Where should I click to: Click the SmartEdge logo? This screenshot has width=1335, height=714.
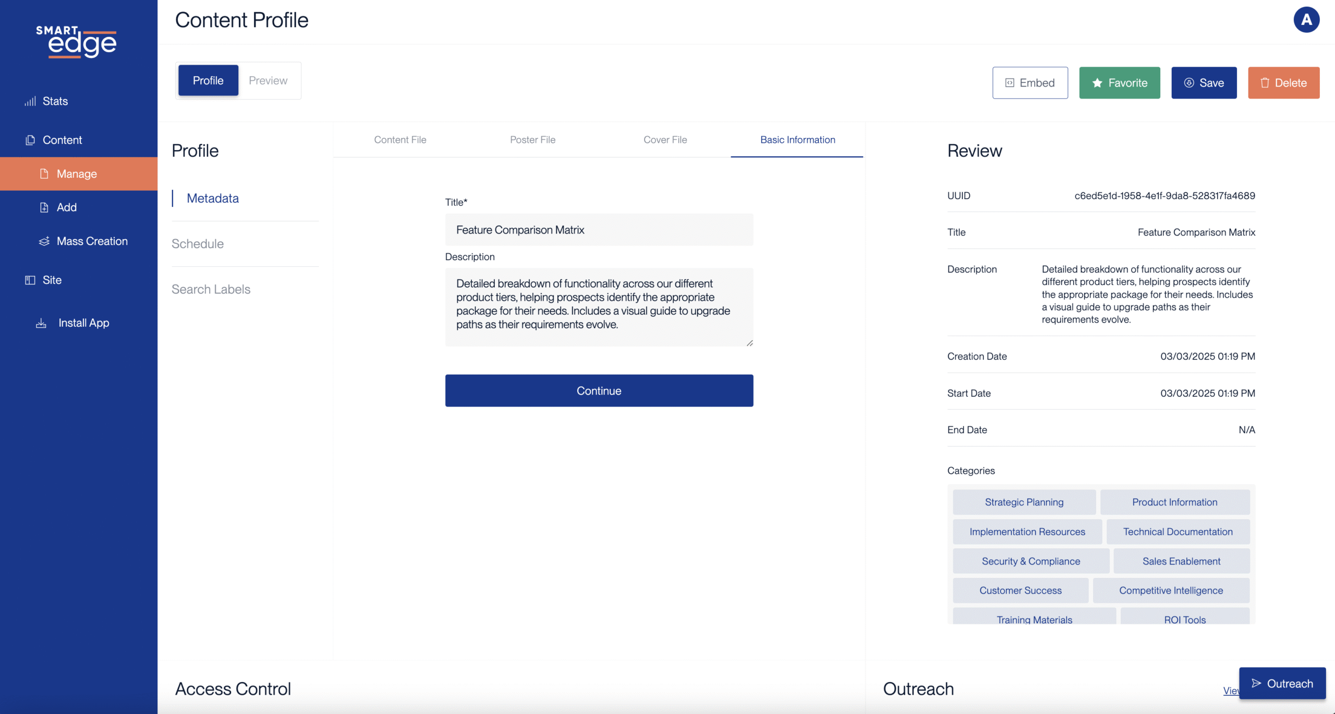76,42
